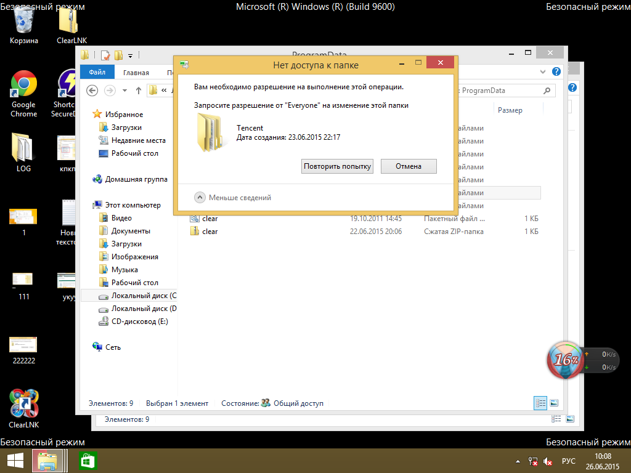Sort by Размер column header
The image size is (631, 473).
point(510,110)
